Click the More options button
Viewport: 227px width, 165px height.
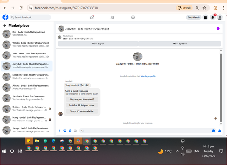180,44
